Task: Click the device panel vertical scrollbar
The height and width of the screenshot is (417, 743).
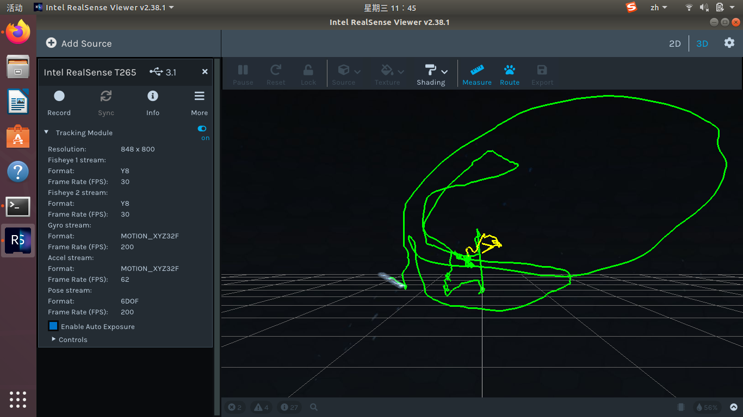Action: pos(217,236)
